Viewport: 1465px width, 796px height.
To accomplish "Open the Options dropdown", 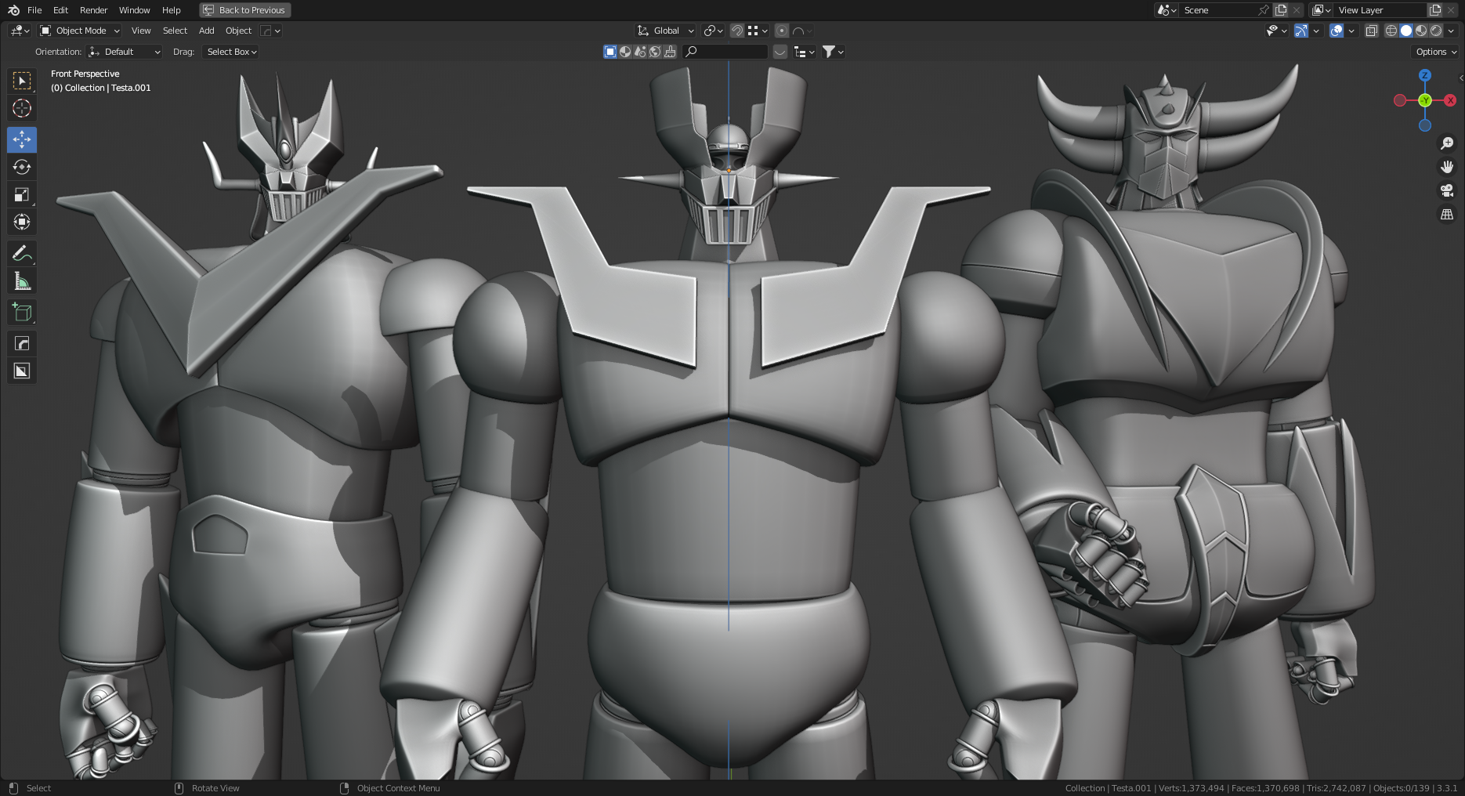I will (x=1436, y=52).
